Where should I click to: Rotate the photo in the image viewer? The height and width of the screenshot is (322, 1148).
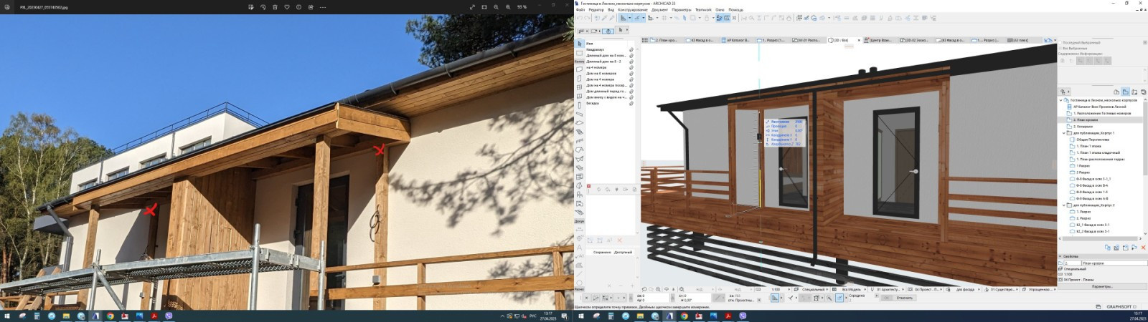pos(263,7)
